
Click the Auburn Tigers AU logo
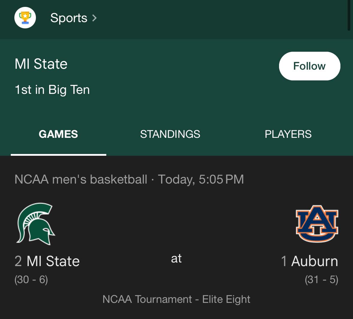pyautogui.click(x=317, y=224)
